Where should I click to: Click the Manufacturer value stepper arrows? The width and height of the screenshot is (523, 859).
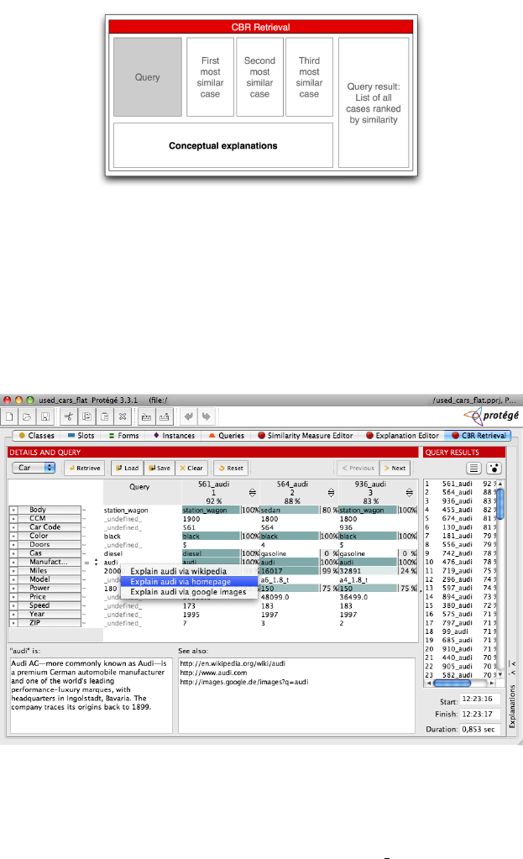[96, 562]
